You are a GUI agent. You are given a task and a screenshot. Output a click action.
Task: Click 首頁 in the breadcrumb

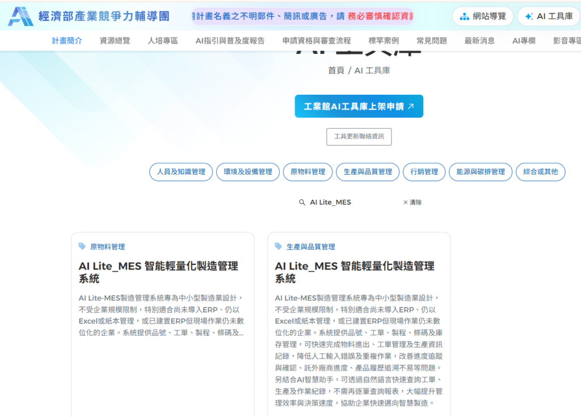(x=336, y=70)
